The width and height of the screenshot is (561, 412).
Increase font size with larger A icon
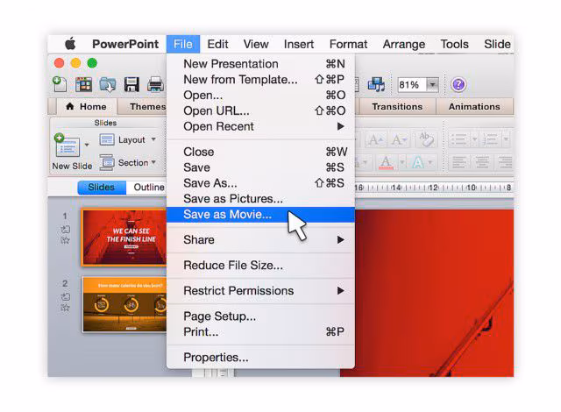[375, 139]
